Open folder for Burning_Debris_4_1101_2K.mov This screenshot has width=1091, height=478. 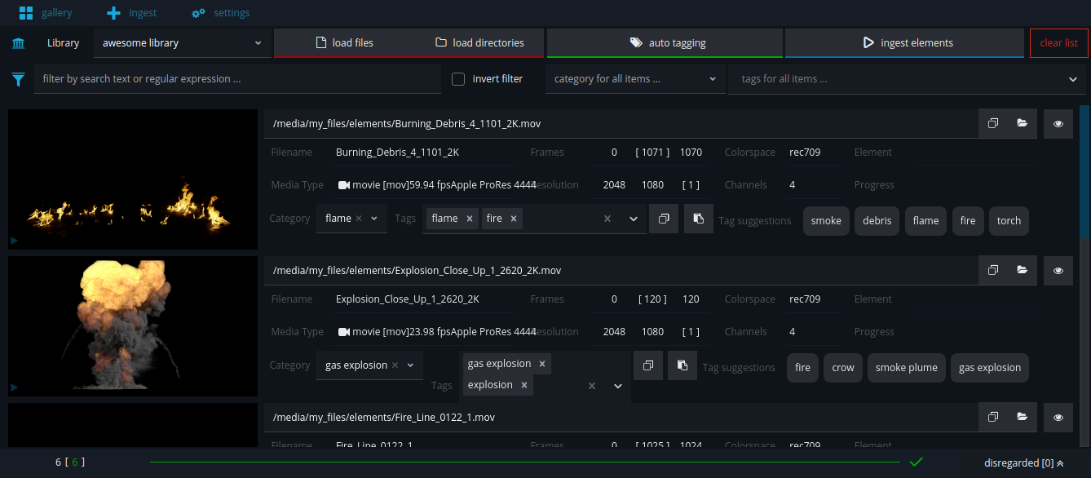[1022, 124]
